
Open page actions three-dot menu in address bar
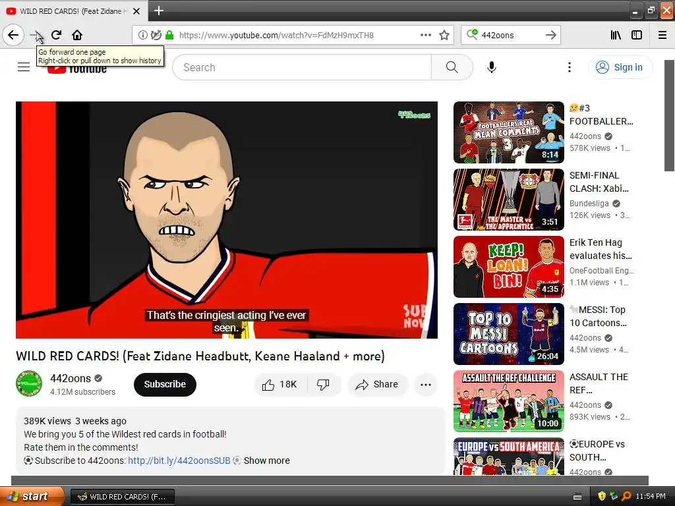pyautogui.click(x=425, y=35)
